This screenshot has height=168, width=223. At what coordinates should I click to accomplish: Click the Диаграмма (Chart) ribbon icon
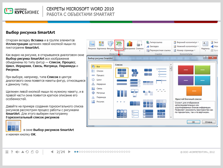coord(129,45)
